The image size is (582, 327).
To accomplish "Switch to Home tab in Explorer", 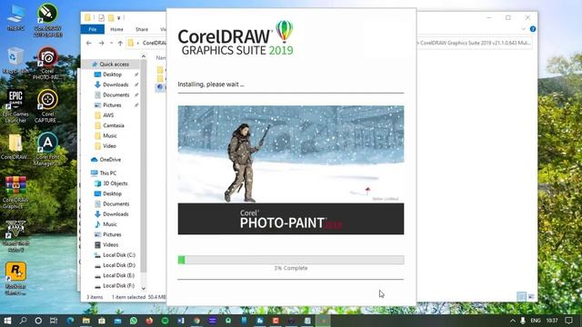I will (116, 29).
